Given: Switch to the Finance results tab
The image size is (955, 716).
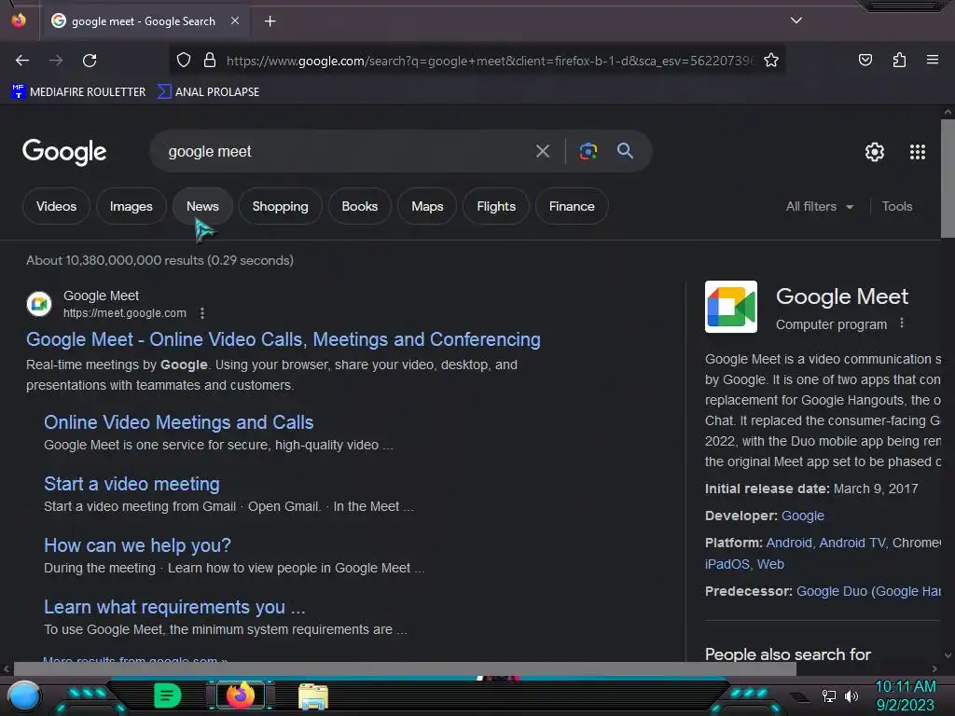Looking at the screenshot, I should coord(572,206).
